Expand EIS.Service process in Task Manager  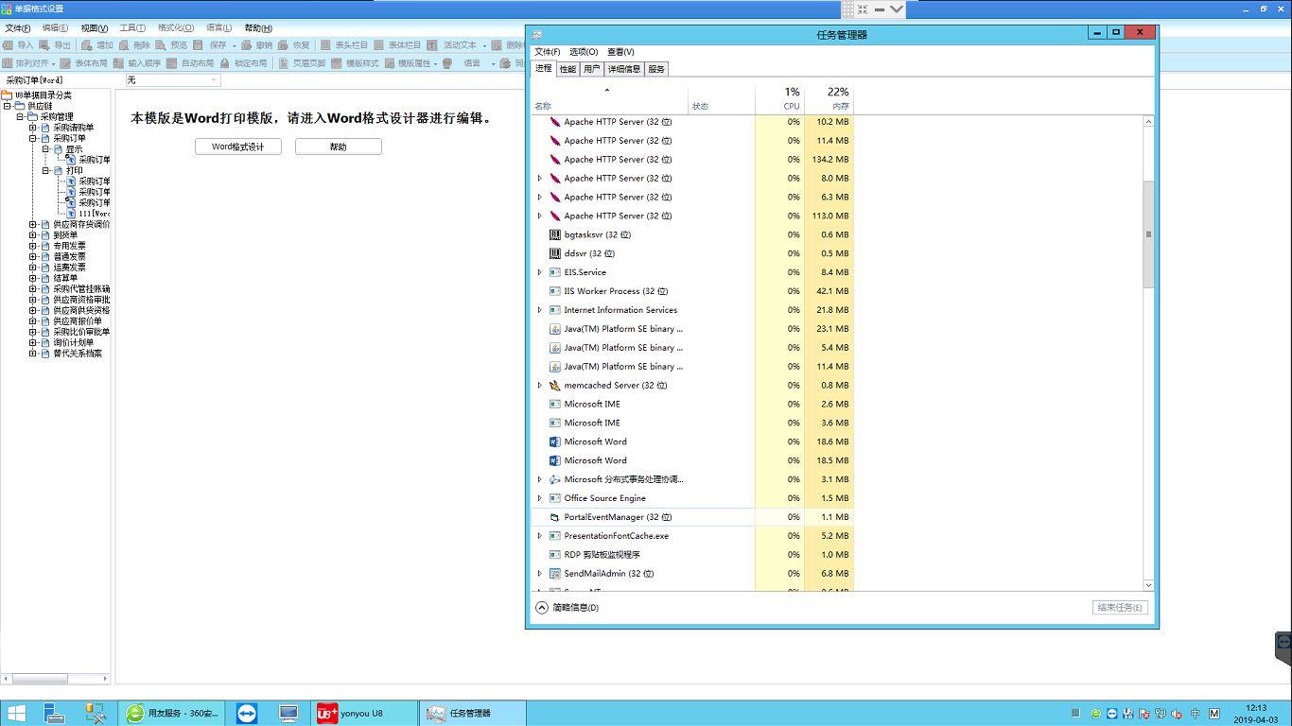coord(540,272)
